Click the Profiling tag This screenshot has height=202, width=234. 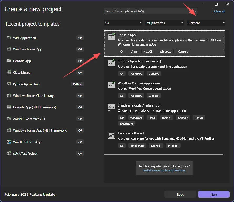pos(173,146)
